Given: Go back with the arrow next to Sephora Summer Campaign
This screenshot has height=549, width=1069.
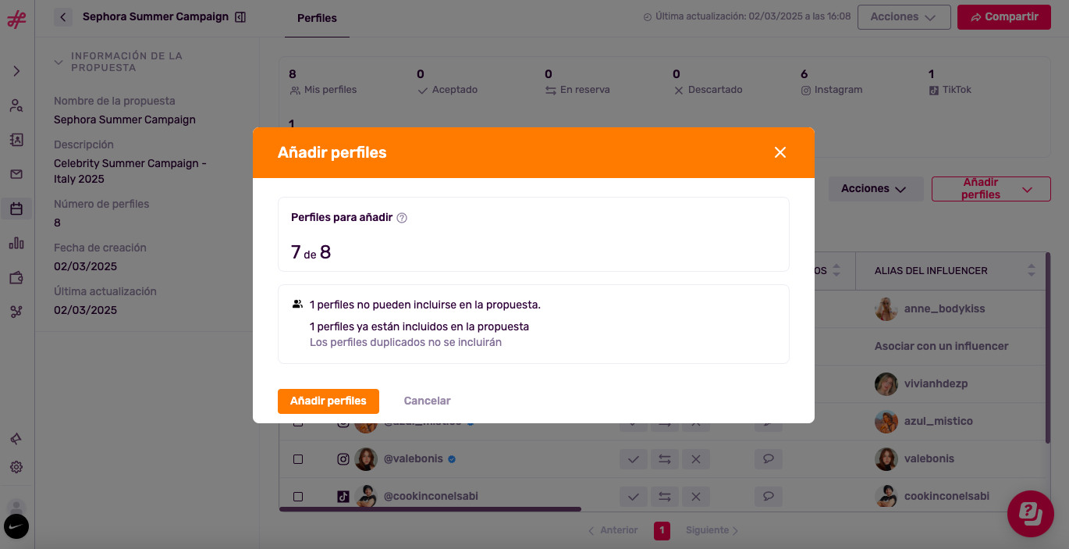Looking at the screenshot, I should pyautogui.click(x=63, y=16).
